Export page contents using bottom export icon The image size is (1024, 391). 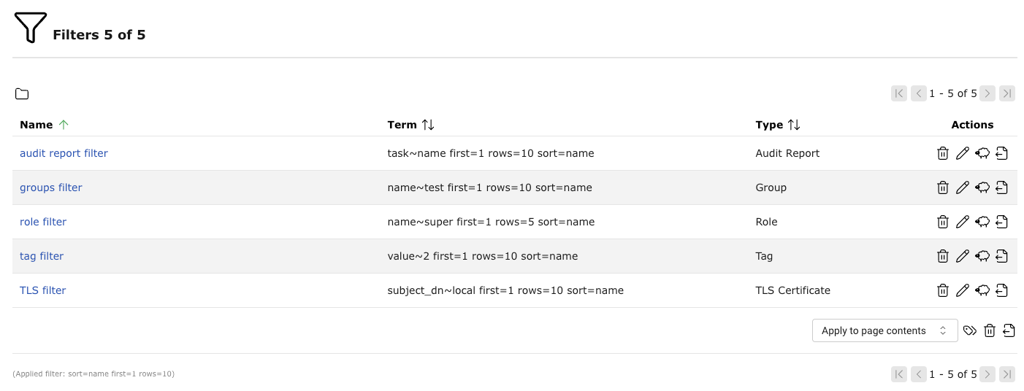tap(1009, 330)
